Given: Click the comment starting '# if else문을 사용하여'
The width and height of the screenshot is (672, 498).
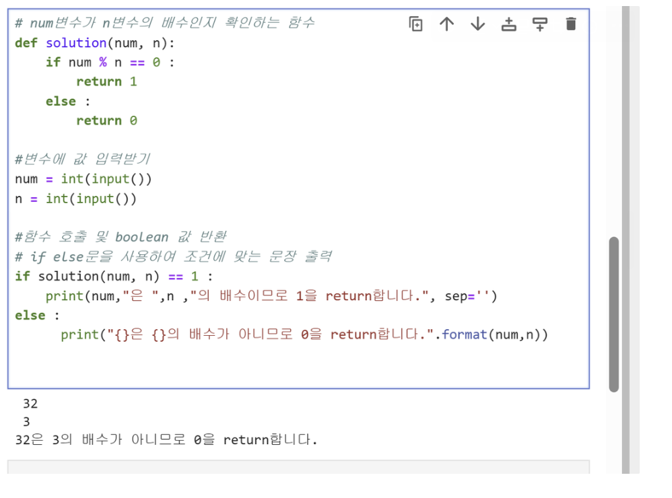Looking at the screenshot, I should click(x=173, y=256).
